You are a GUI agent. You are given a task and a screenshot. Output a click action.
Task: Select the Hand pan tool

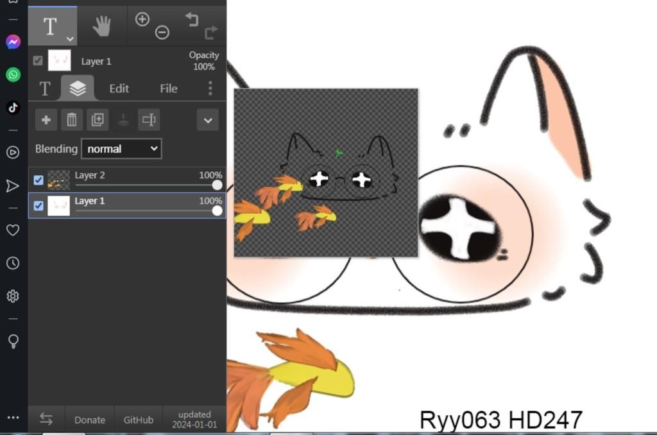[102, 26]
